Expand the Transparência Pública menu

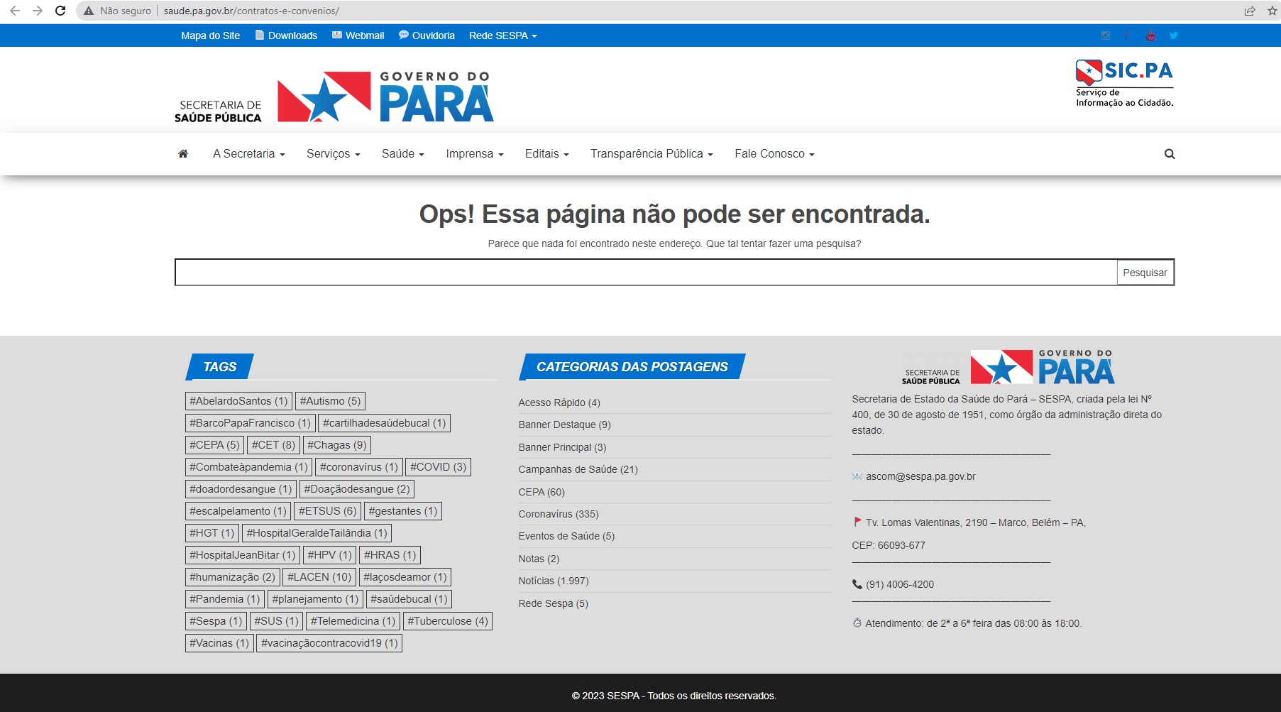point(651,154)
